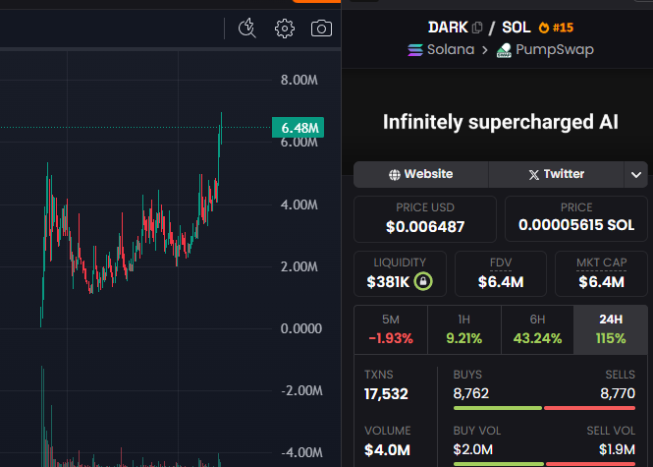653x467 pixels.
Task: Click the 2.00M price axis label
Action: [299, 266]
